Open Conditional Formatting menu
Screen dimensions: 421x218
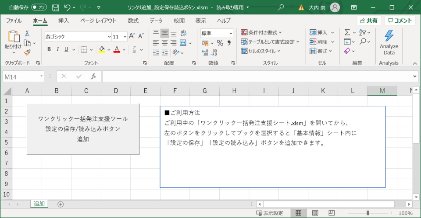[261, 32]
